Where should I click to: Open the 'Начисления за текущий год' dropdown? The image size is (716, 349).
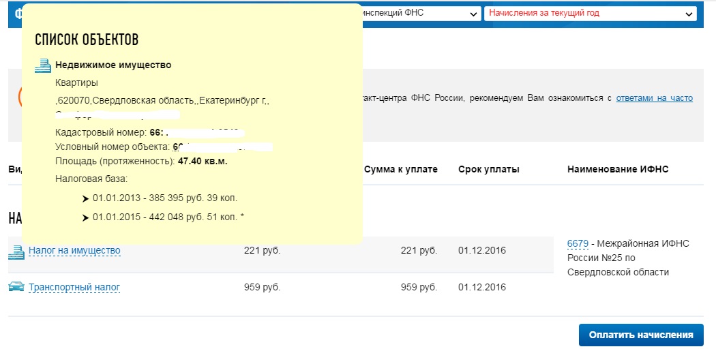(591, 13)
